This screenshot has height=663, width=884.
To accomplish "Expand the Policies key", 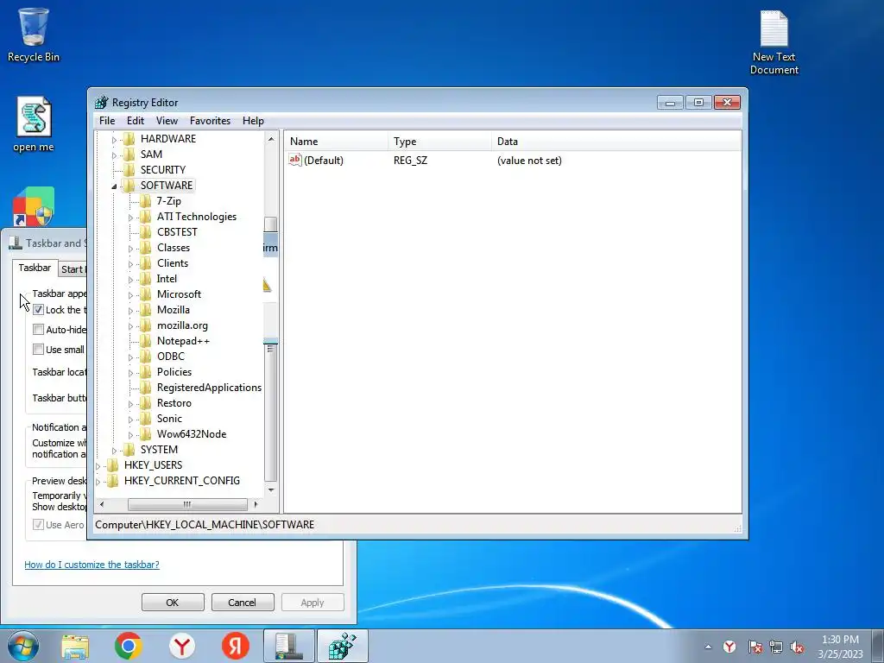I will [130, 373].
